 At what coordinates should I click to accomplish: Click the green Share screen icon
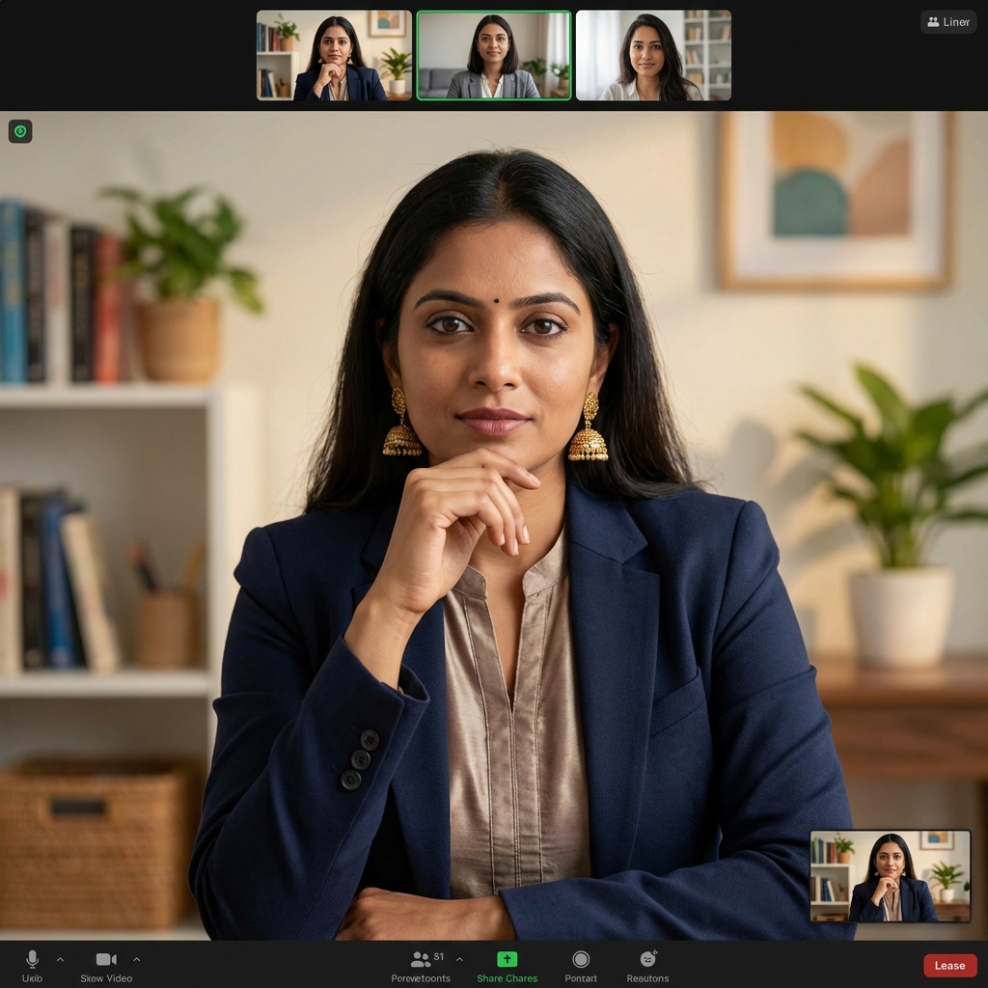507,959
